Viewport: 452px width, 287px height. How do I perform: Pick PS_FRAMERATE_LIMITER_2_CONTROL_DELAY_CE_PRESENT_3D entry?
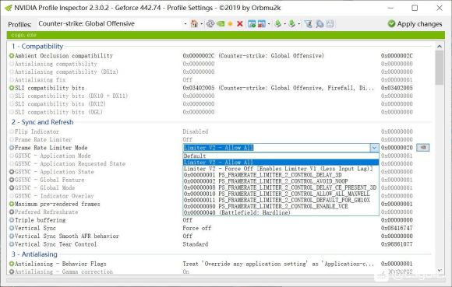pyautogui.click(x=281, y=187)
